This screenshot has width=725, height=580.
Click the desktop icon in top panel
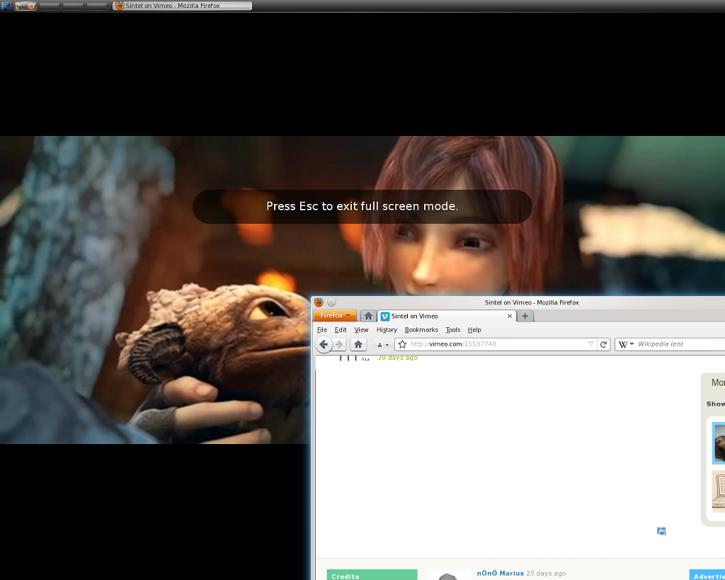coord(6,6)
